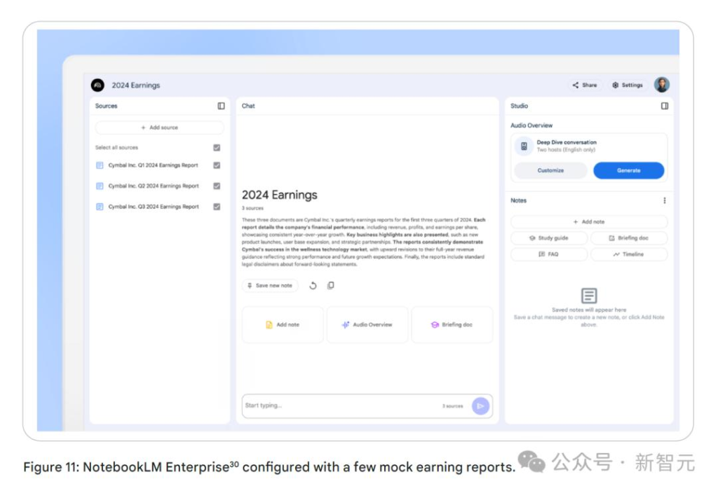Select the Study guide note option
The image size is (718, 491).
[548, 238]
